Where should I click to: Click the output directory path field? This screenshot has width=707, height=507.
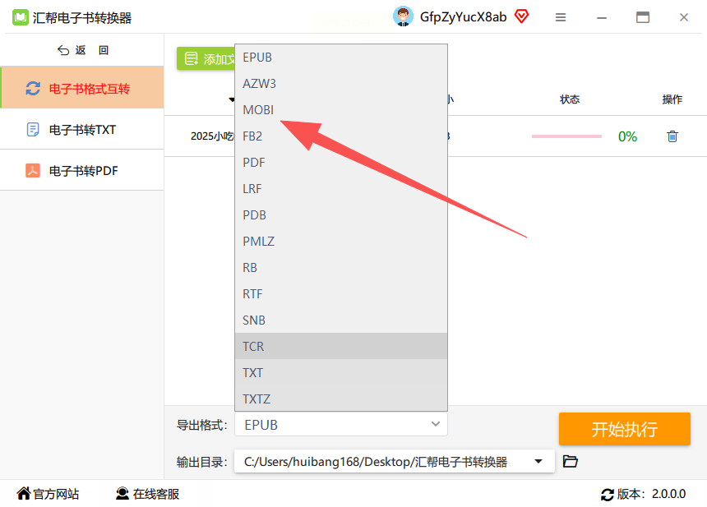(394, 462)
